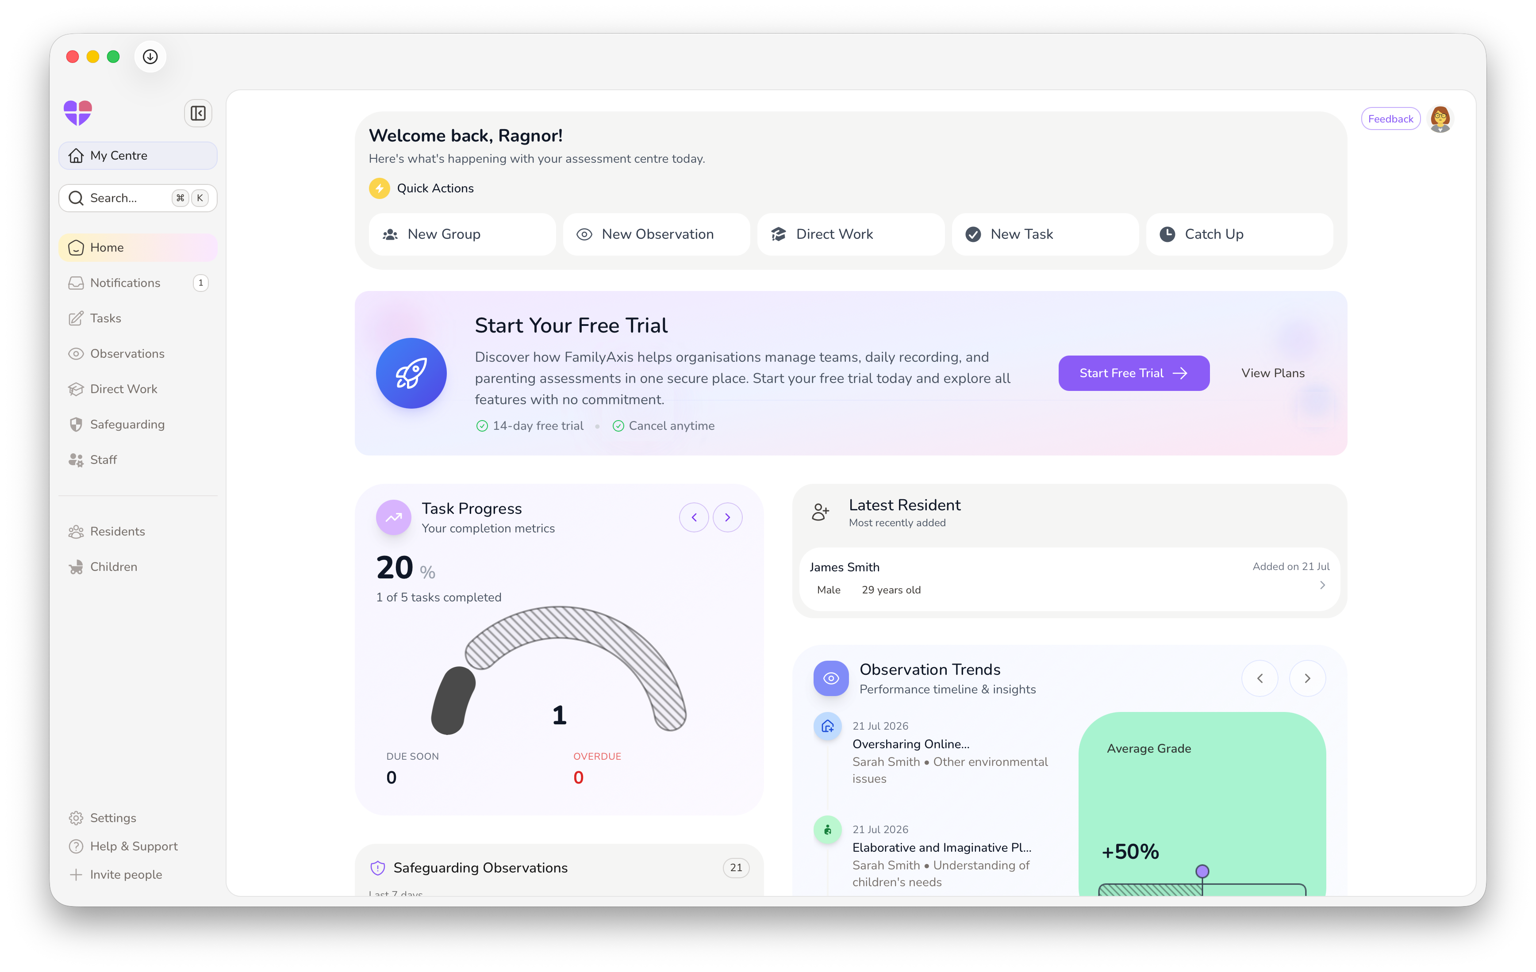Show next Observation Trends slide
This screenshot has width=1536, height=972.
click(x=1308, y=679)
